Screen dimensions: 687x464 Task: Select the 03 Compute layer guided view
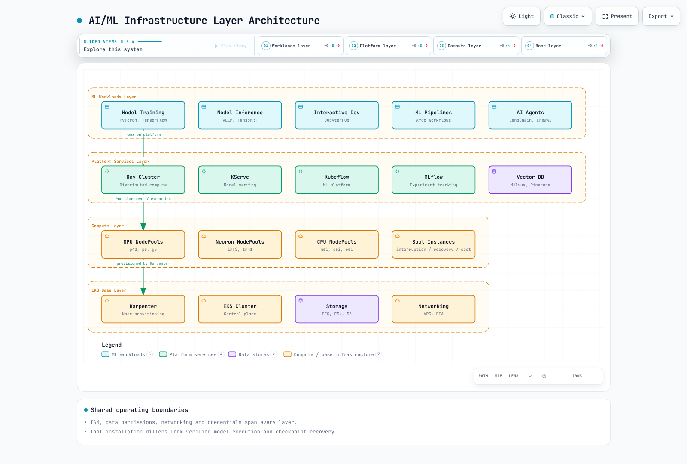(x=476, y=46)
